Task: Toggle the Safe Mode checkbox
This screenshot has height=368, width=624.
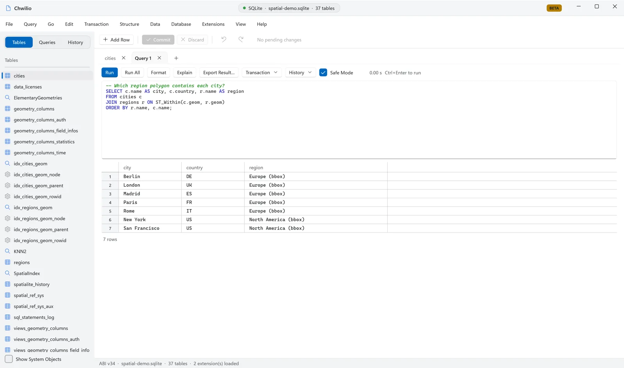Action: click(323, 72)
